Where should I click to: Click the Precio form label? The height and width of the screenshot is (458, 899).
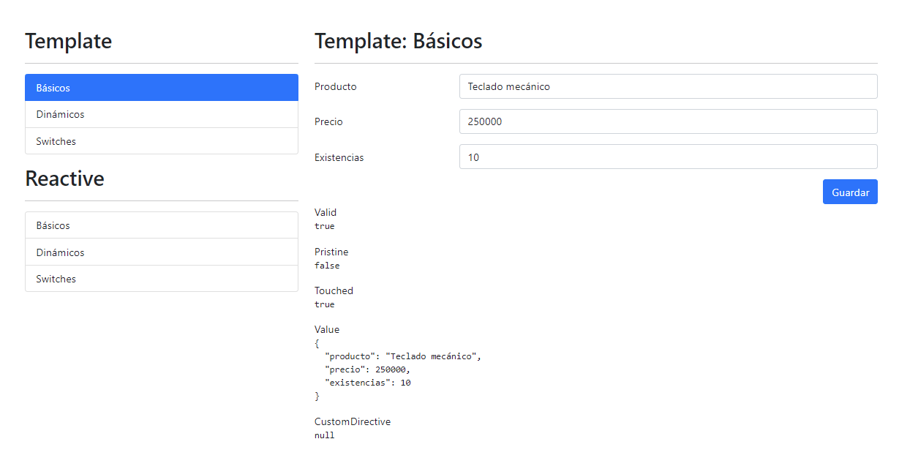coord(328,121)
